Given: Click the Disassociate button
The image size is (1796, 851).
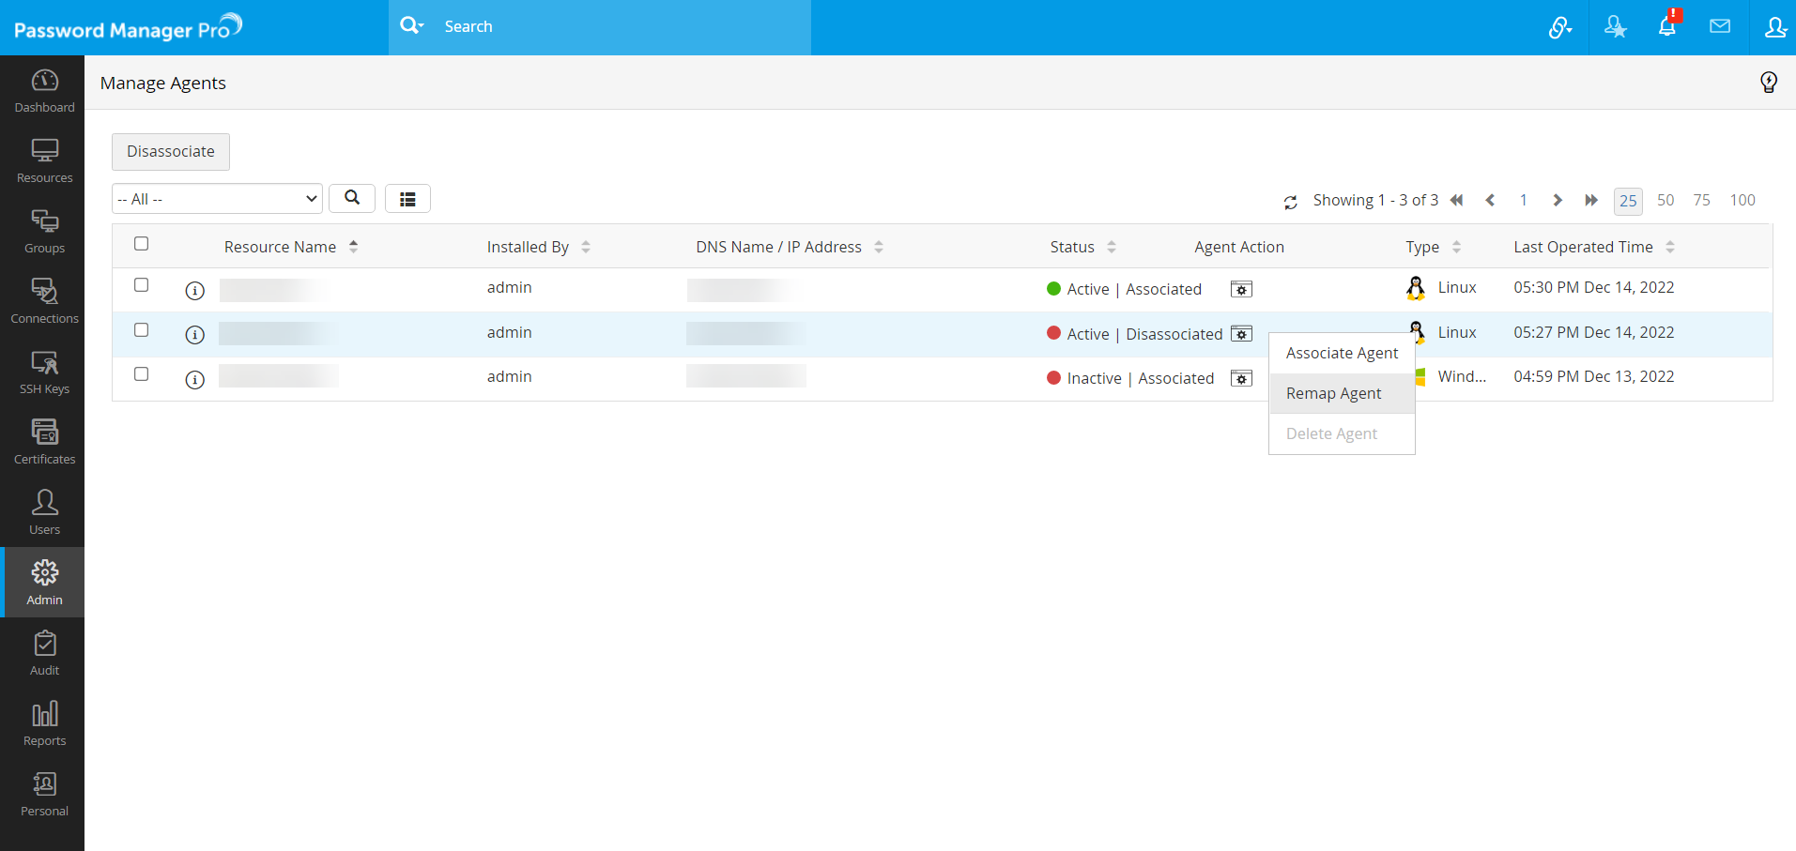Looking at the screenshot, I should pos(171,152).
